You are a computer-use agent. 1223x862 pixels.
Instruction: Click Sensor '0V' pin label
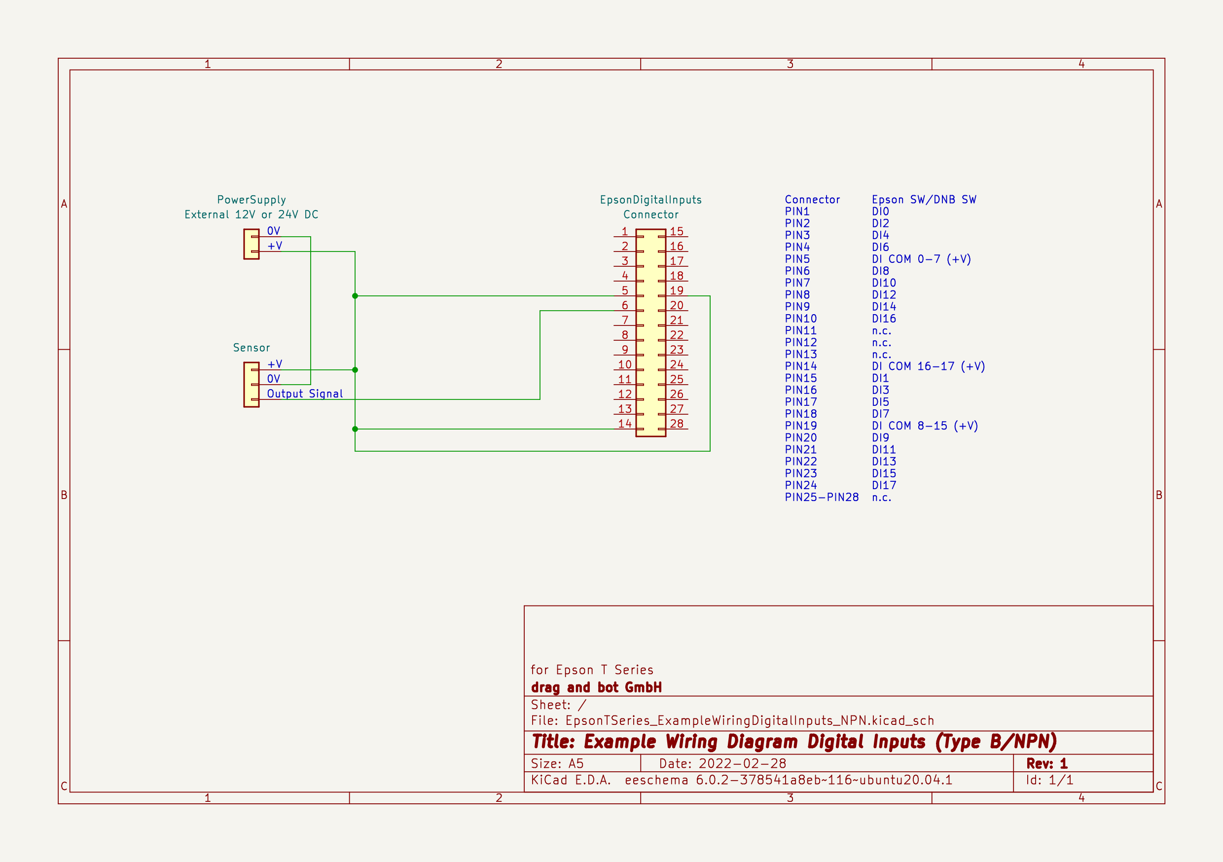[x=274, y=379]
